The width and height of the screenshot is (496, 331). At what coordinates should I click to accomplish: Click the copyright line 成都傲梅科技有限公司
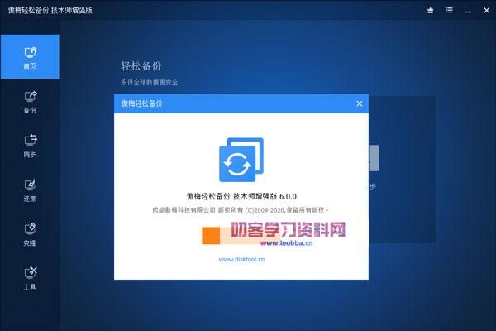184,210
